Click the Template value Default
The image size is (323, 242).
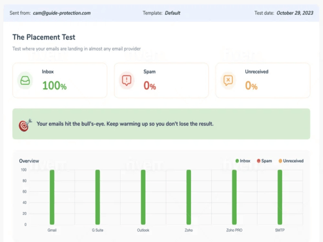tap(172, 13)
